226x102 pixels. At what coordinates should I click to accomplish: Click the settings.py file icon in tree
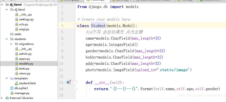(17, 19)
